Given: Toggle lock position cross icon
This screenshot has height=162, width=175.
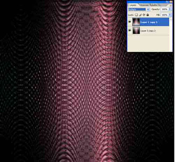Looking at the screenshot, I should tap(144, 15).
